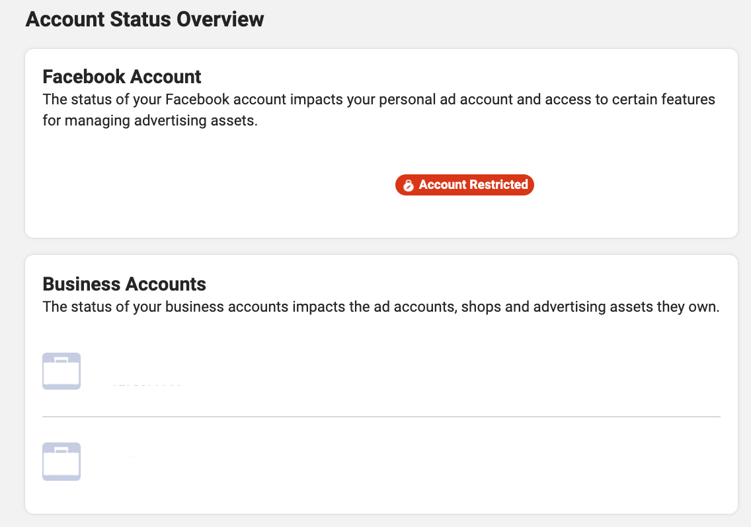Click "for managing advertising assets" text line

point(149,122)
